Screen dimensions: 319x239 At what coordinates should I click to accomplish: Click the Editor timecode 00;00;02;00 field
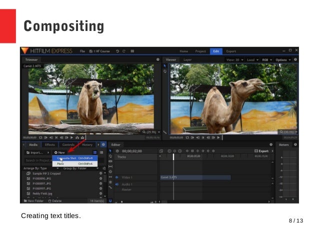[132, 151]
